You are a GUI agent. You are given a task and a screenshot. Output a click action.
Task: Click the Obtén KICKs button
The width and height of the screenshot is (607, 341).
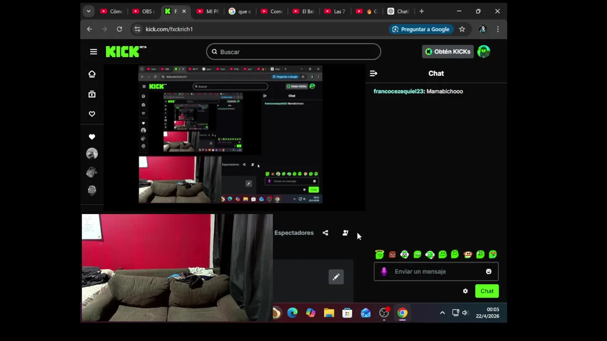pos(448,52)
